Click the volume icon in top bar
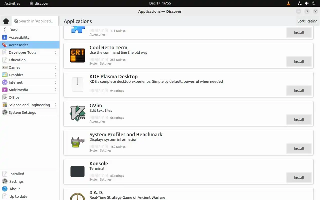Viewport: 320px width, 200px height. 306,3
